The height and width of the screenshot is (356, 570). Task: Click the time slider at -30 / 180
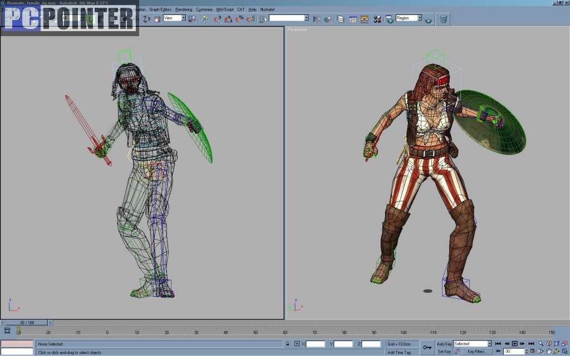[x=26, y=322]
